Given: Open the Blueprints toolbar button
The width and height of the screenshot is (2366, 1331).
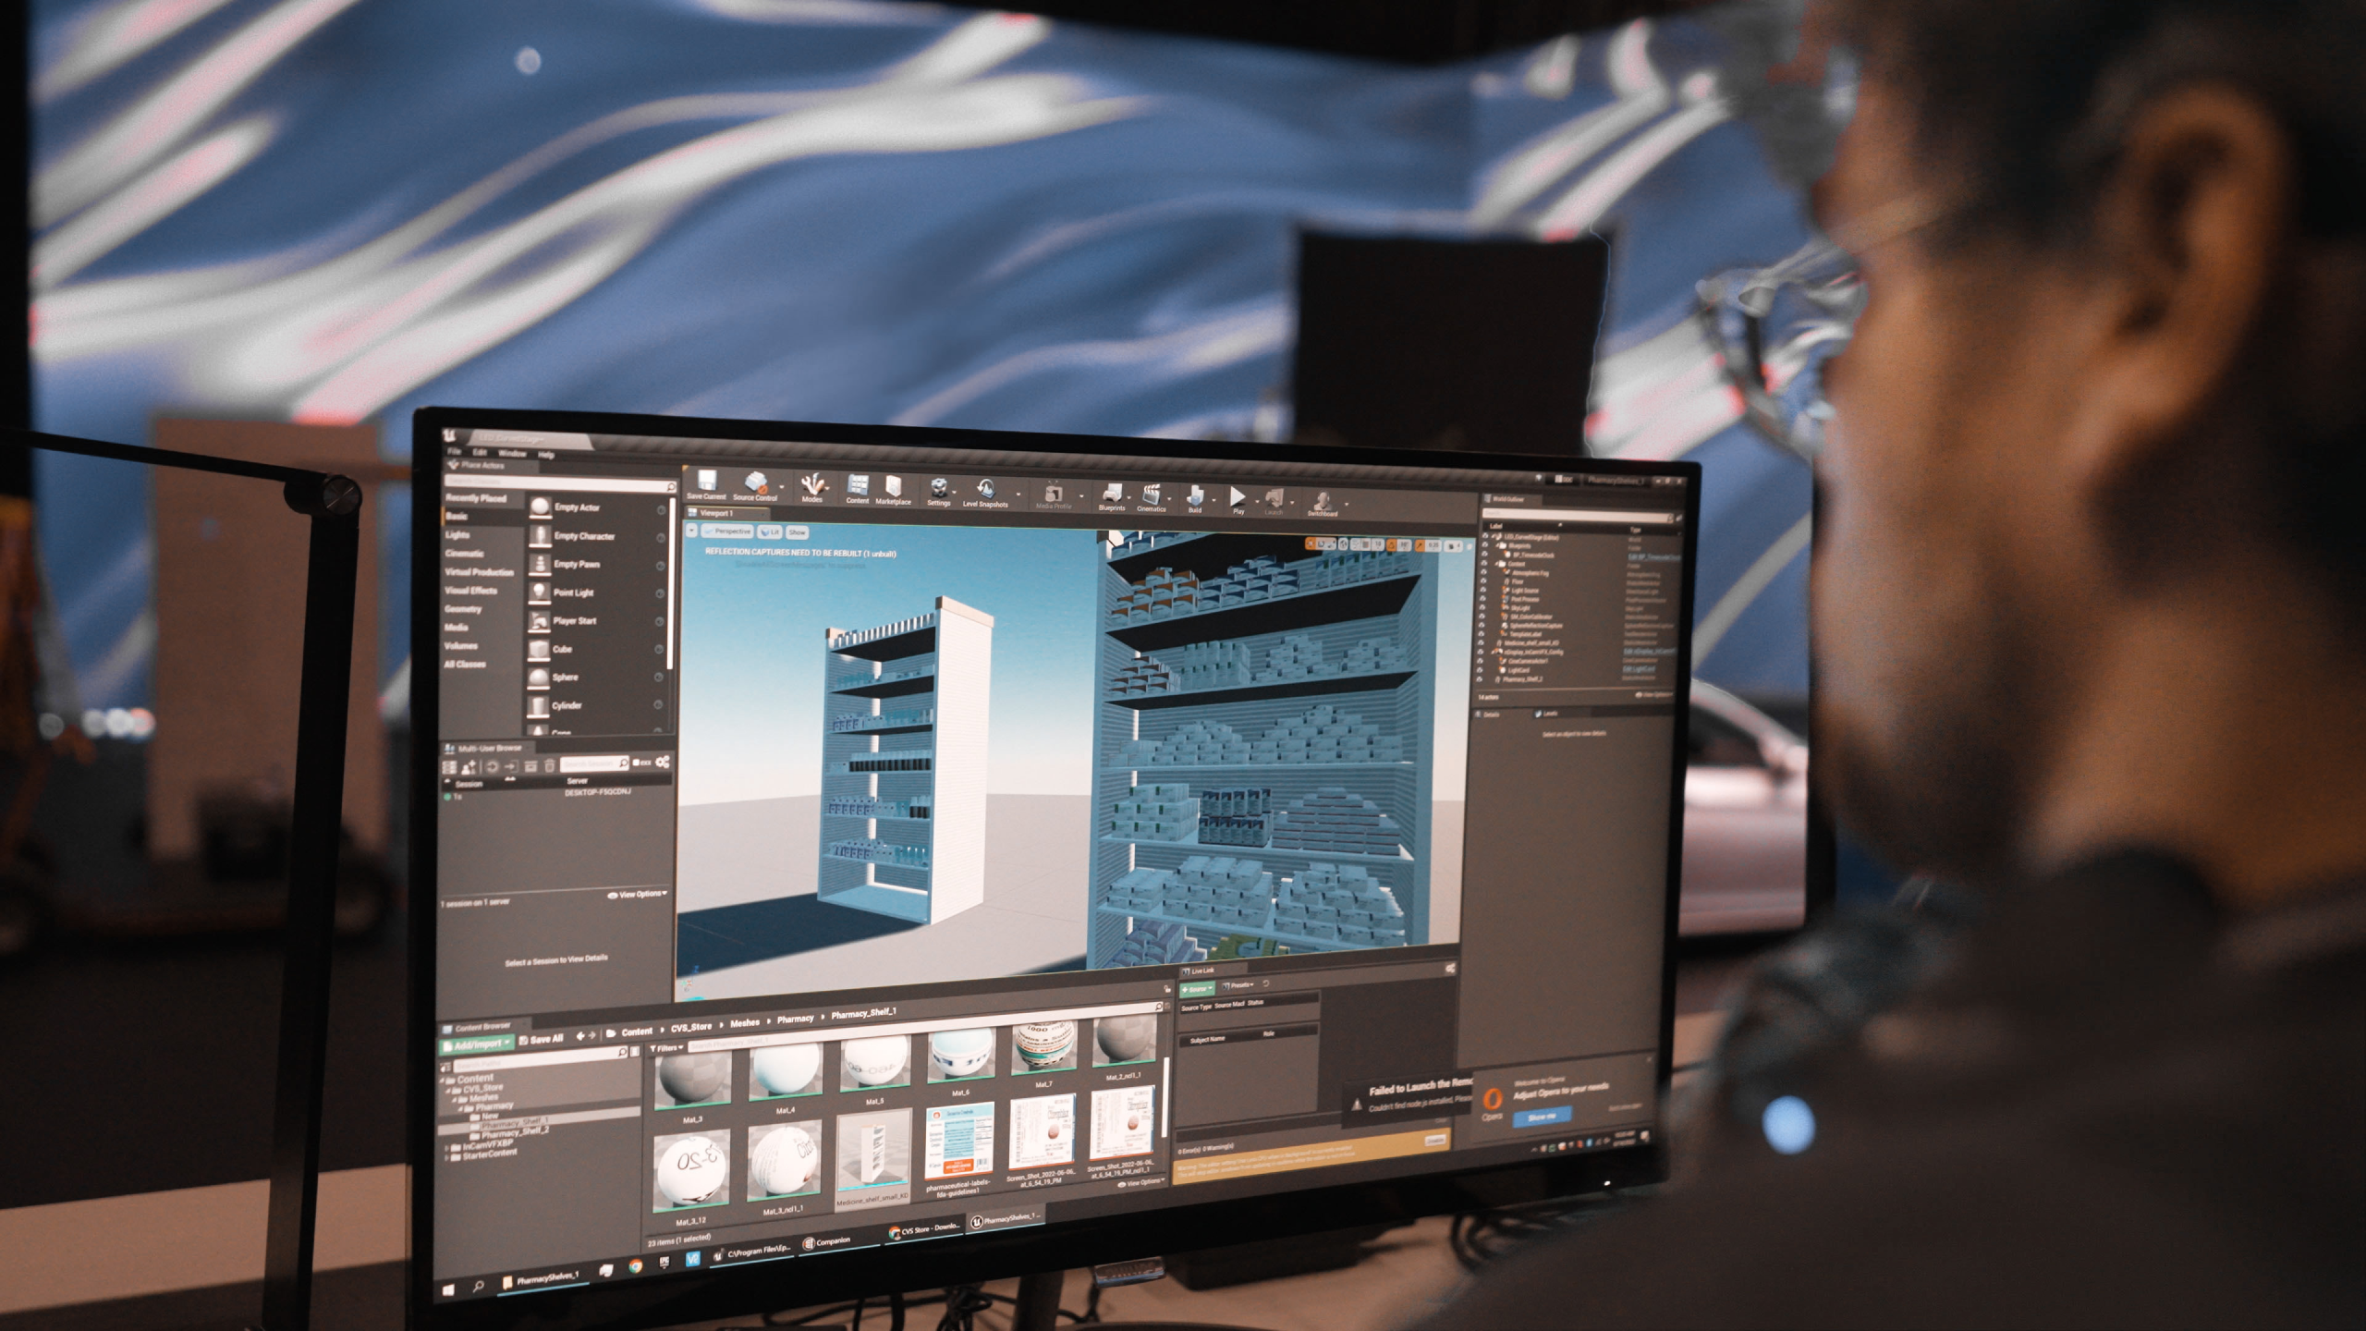Looking at the screenshot, I should [x=1112, y=496].
